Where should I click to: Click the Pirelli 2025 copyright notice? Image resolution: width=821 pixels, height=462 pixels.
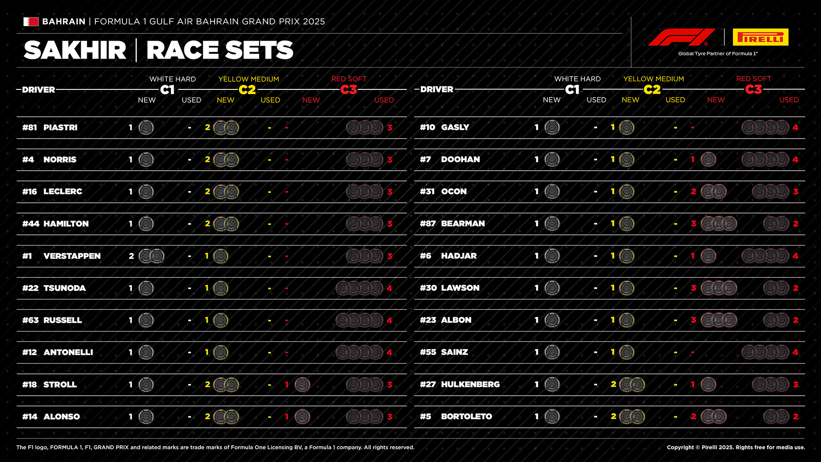(735, 447)
